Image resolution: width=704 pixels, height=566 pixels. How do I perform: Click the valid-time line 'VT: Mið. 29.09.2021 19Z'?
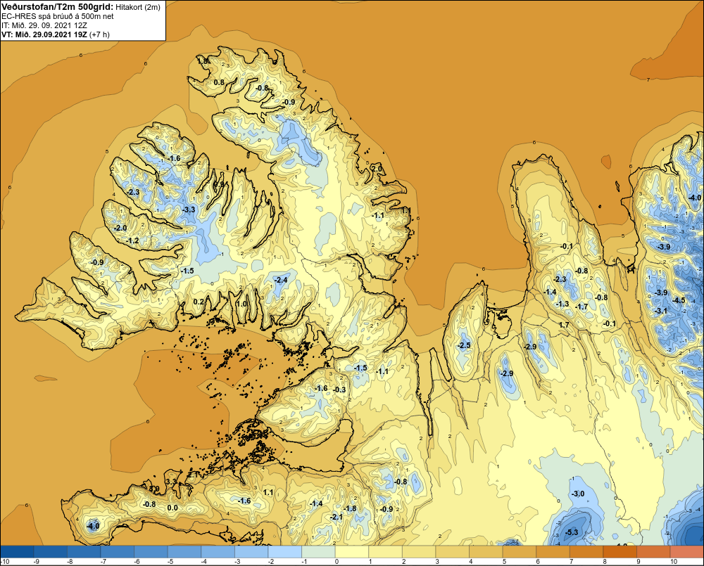[x=44, y=34]
